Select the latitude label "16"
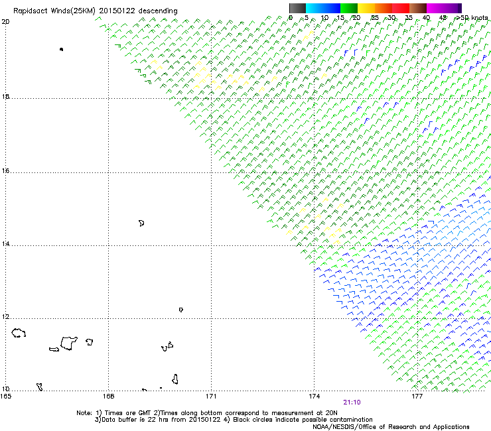 [x=5, y=170]
